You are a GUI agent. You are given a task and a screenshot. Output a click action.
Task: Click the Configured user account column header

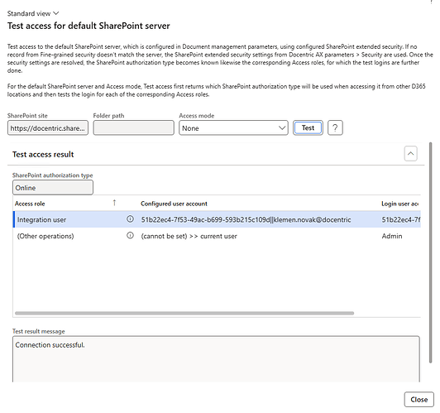tap(174, 204)
